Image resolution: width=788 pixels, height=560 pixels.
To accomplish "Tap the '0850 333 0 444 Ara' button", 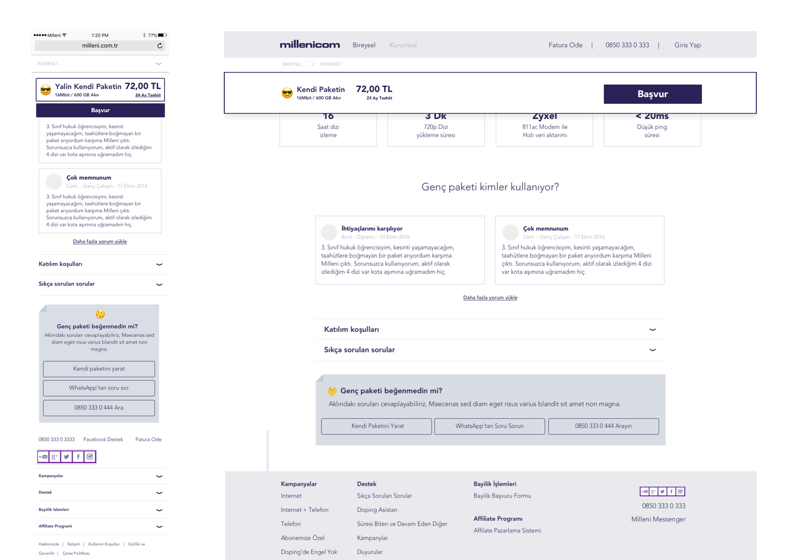I will pyautogui.click(x=99, y=408).
